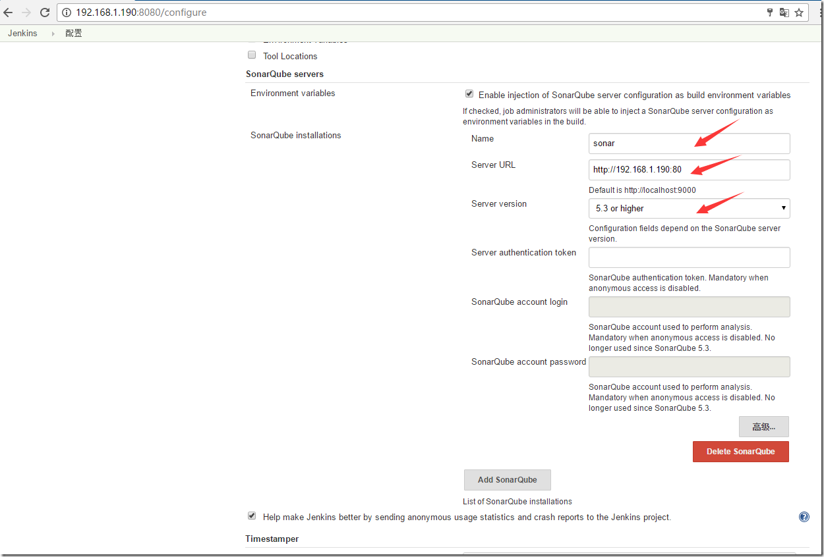
Task: Focus Server authentication token field
Action: point(689,257)
